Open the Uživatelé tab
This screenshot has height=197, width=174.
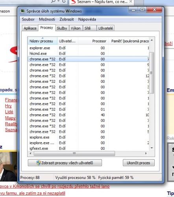click(106, 28)
